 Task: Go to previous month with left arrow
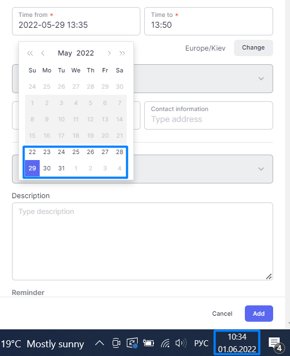coord(42,53)
